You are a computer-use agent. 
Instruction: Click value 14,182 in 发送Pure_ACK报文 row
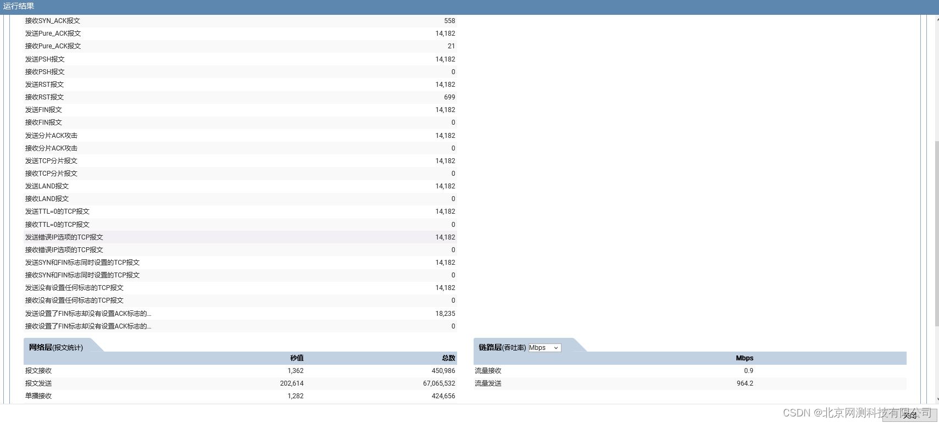(445, 34)
